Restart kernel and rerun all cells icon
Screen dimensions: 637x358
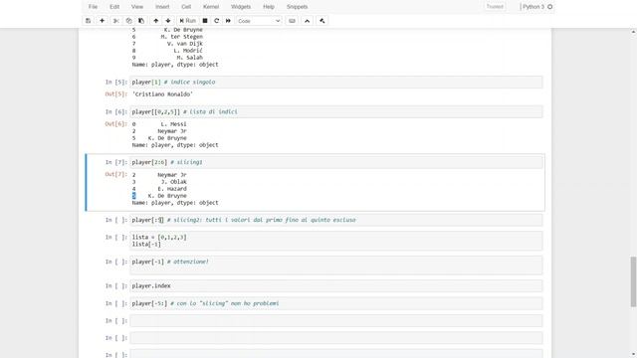tap(228, 21)
